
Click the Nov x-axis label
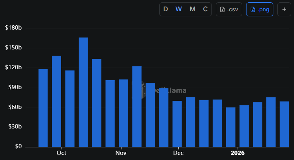pyautogui.click(x=121, y=153)
